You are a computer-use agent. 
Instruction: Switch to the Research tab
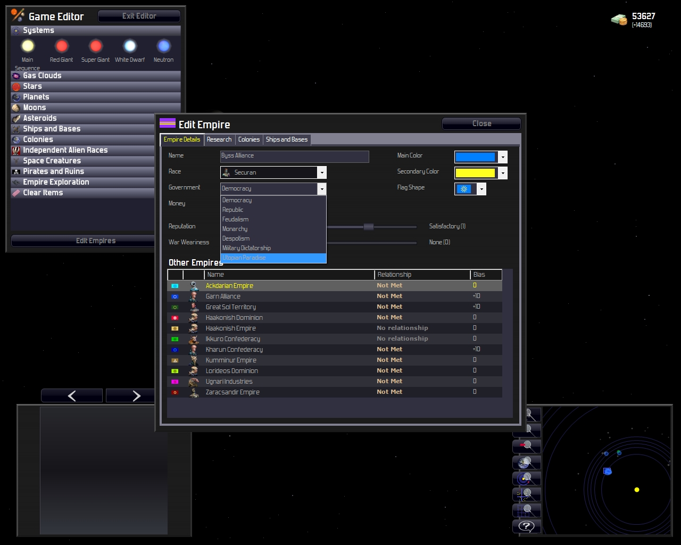[219, 139]
